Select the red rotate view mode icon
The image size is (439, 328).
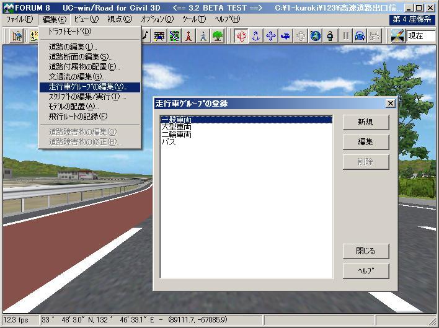pos(241,36)
